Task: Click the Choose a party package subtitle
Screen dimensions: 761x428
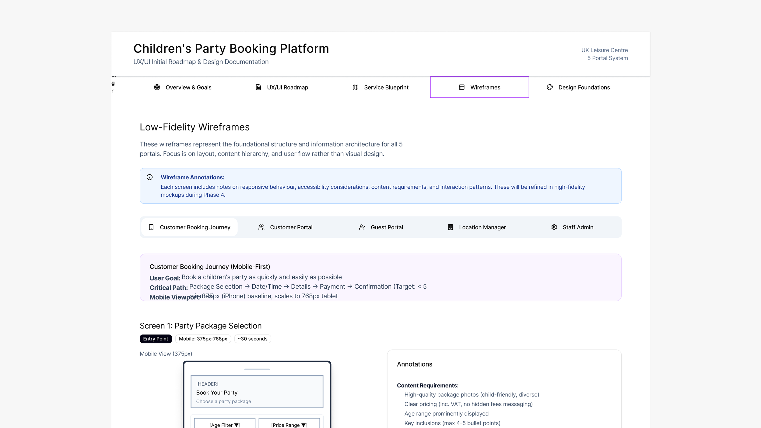Action: point(224,402)
